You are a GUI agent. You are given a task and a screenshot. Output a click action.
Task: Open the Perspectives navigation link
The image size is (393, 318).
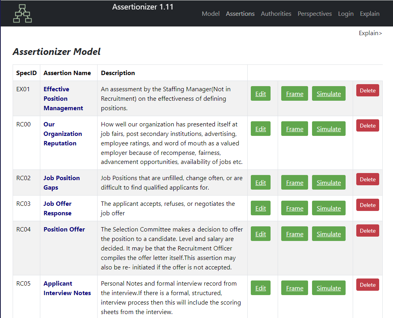(x=314, y=14)
